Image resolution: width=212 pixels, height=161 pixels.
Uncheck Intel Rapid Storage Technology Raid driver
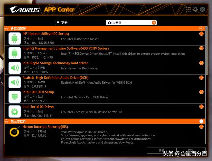coord(201,63)
